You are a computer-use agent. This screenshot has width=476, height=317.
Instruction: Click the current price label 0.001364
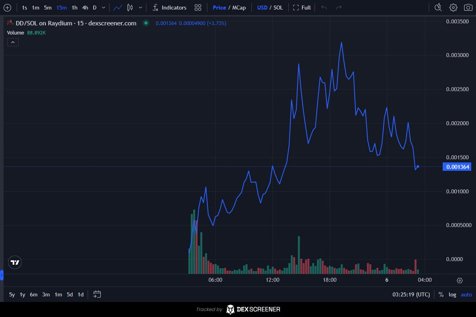tap(457, 167)
